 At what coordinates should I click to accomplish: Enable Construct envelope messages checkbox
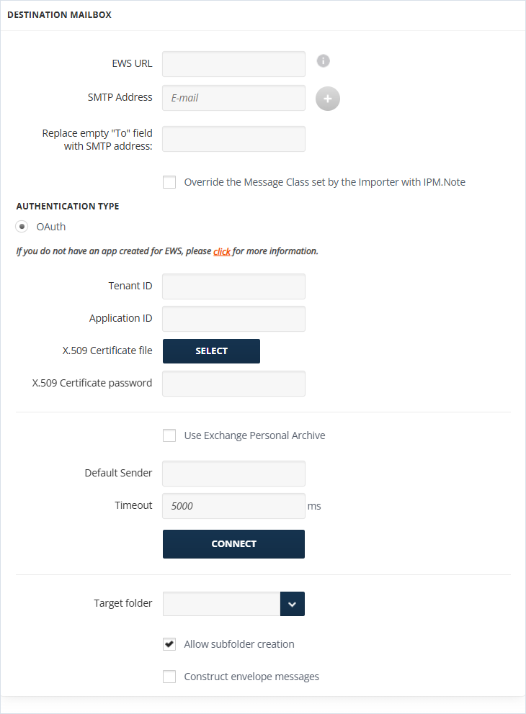(x=169, y=676)
